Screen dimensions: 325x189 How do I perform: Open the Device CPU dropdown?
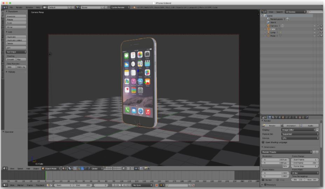(300, 138)
